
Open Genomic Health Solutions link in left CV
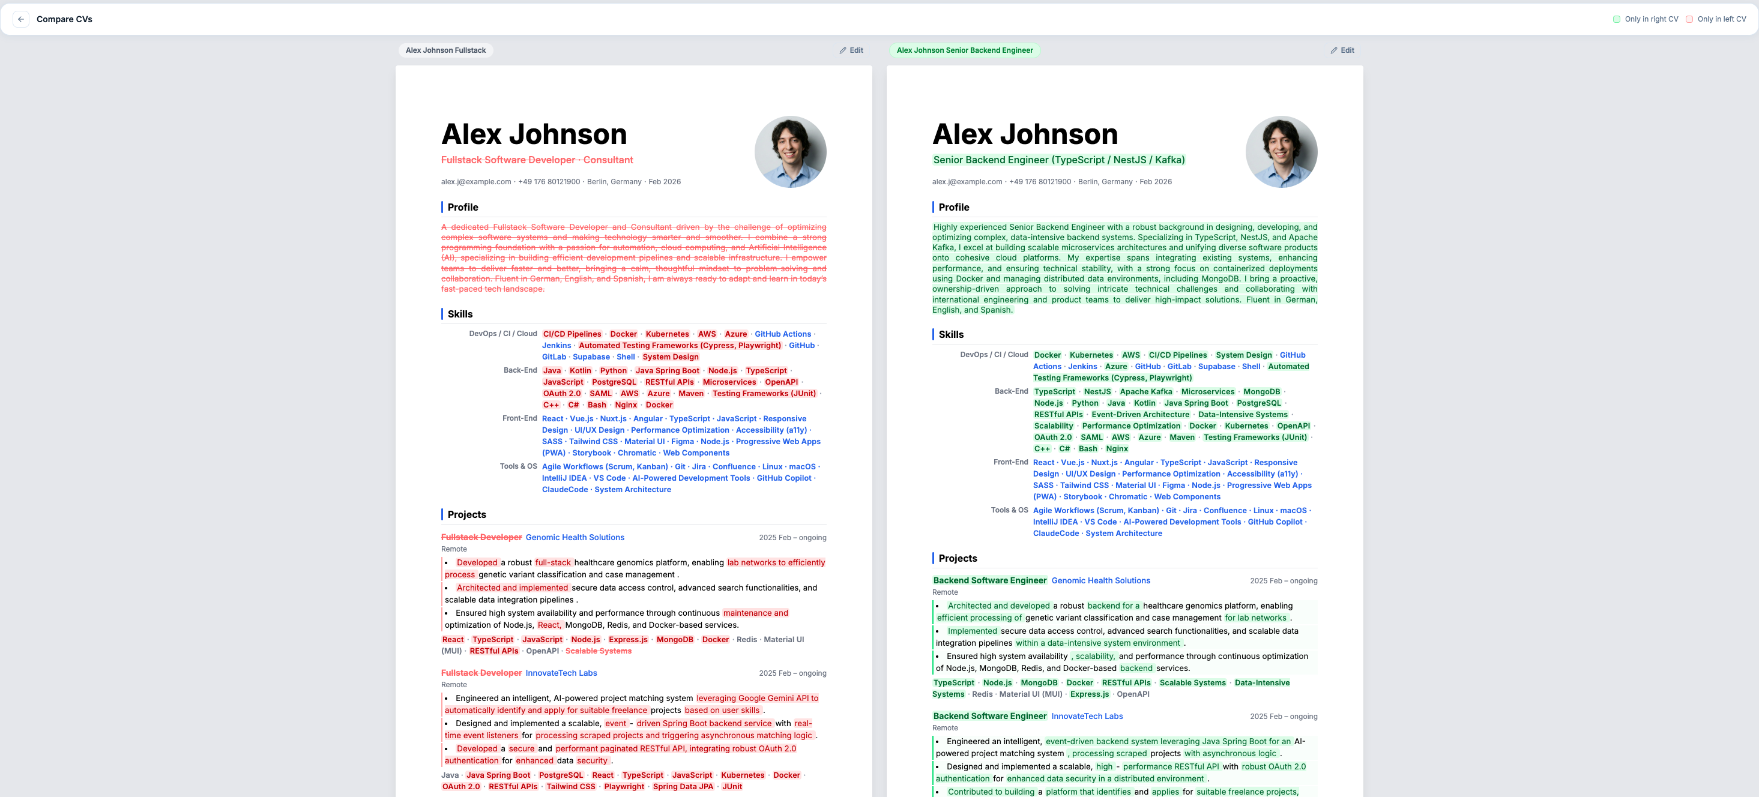(575, 538)
